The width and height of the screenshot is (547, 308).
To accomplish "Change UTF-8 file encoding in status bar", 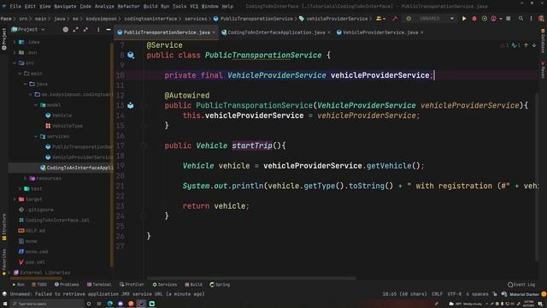I will coord(454,294).
